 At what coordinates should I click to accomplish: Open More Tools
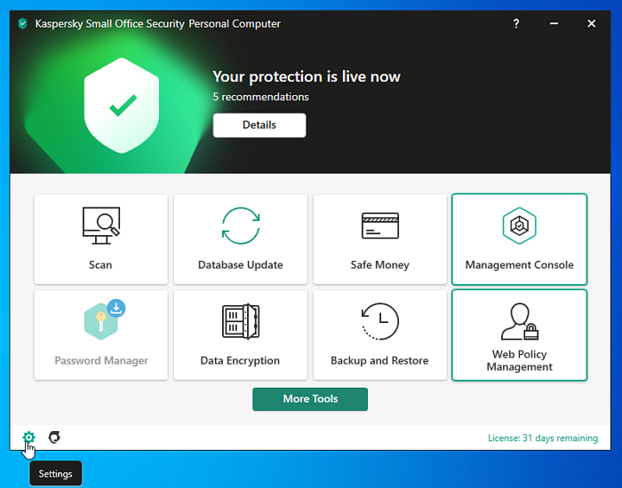(310, 399)
